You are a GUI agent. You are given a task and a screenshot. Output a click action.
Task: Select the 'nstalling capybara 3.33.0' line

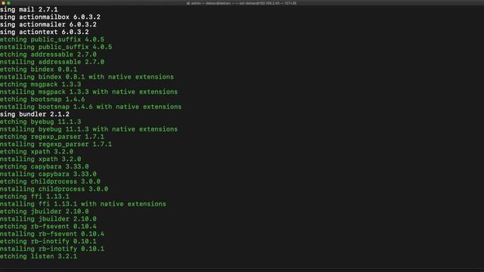coord(48,174)
